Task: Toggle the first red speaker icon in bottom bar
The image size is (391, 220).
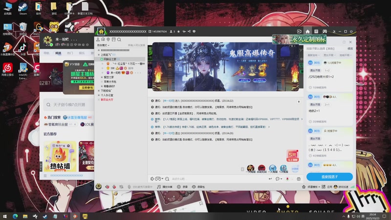Action: tap(107, 187)
